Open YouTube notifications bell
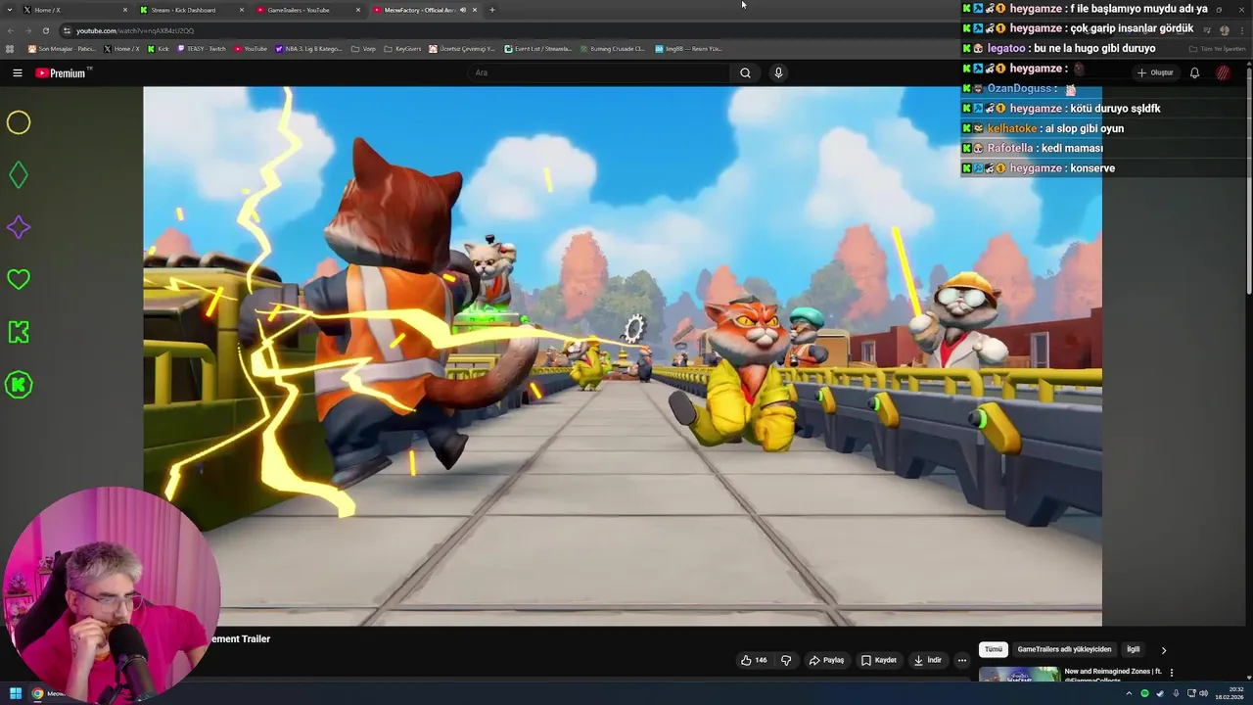Image resolution: width=1253 pixels, height=705 pixels. [x=1194, y=72]
